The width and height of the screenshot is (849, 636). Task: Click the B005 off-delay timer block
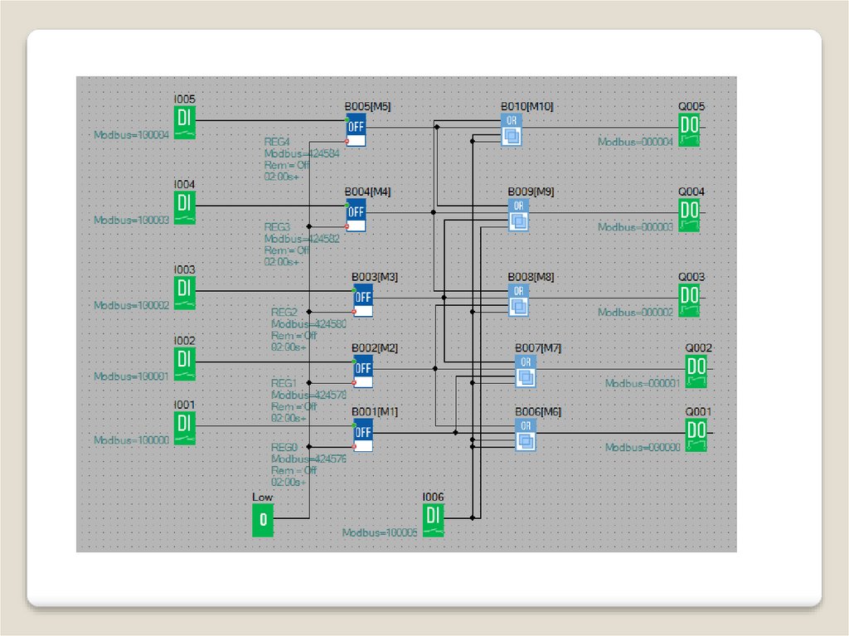click(356, 129)
